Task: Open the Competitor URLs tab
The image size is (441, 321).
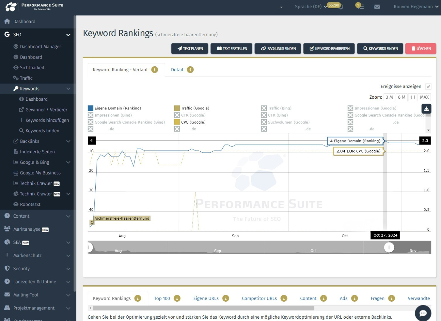Action: (x=259, y=298)
